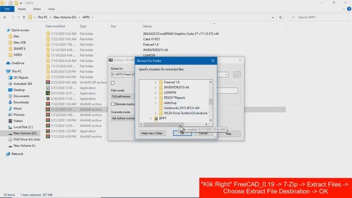Expand the sketchup folder node

tap(155, 103)
